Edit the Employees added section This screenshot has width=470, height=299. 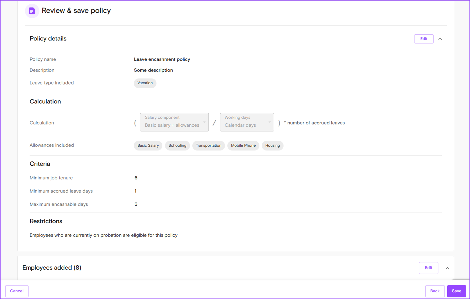coord(428,268)
